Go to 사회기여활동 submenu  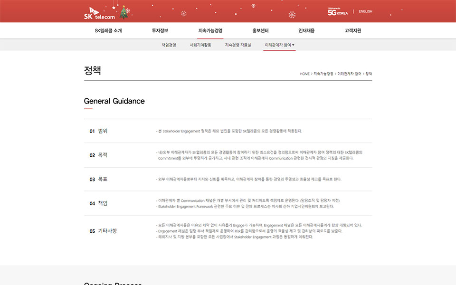[x=200, y=45]
